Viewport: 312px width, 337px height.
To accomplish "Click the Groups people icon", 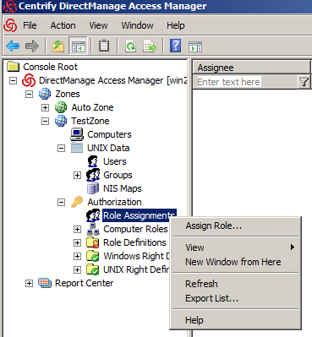I will (x=93, y=175).
